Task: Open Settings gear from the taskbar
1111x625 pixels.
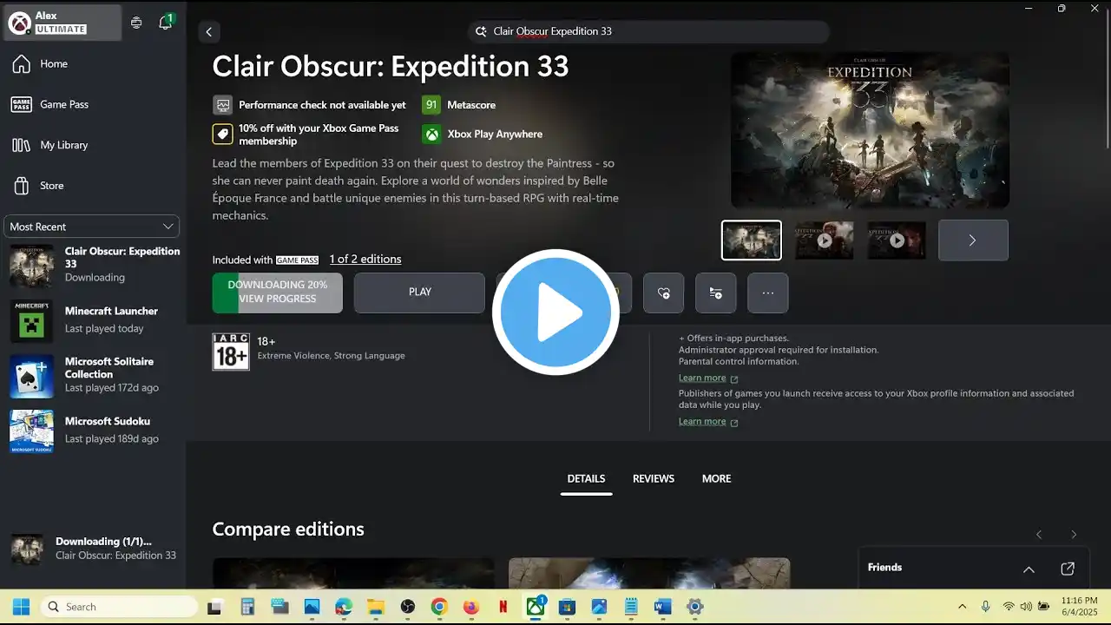Action: (x=694, y=607)
